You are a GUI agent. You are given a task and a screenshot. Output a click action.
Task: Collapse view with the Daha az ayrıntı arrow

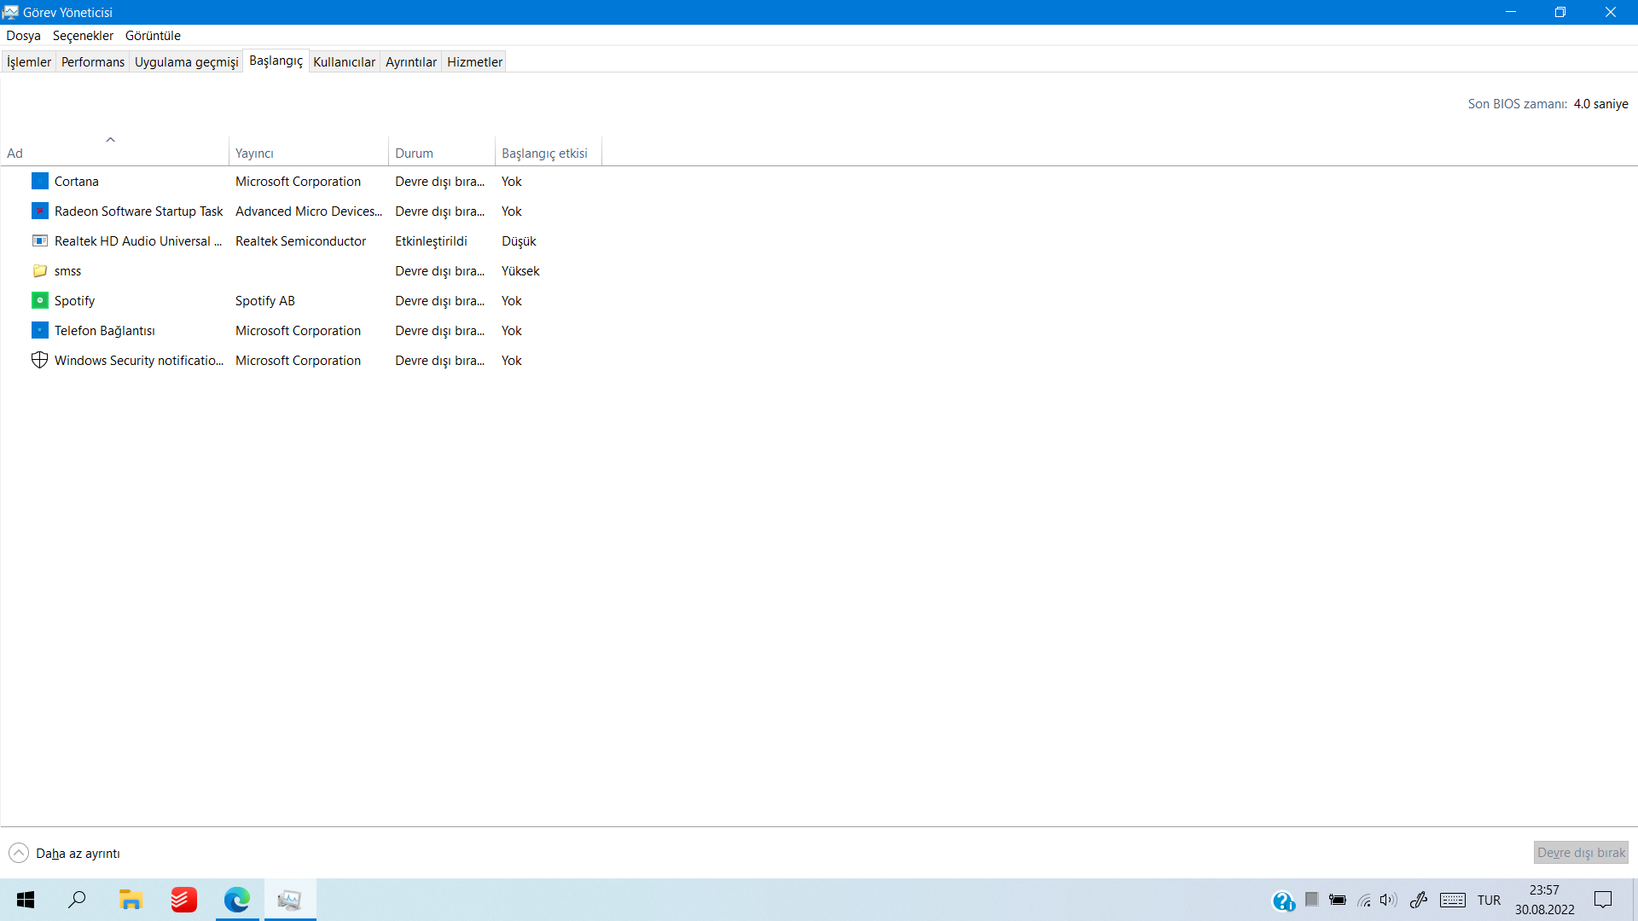point(19,853)
